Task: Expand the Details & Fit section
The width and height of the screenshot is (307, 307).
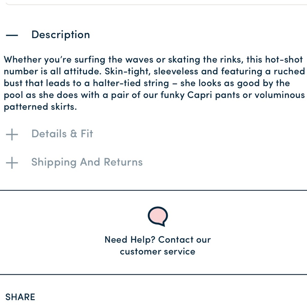Action: (62, 134)
